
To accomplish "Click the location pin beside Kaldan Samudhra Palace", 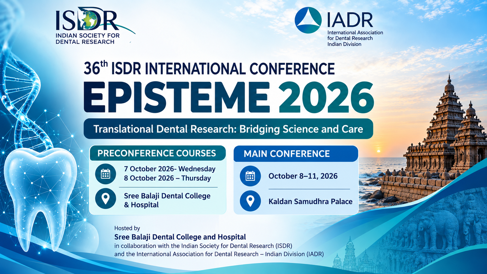I will pyautogui.click(x=250, y=201).
